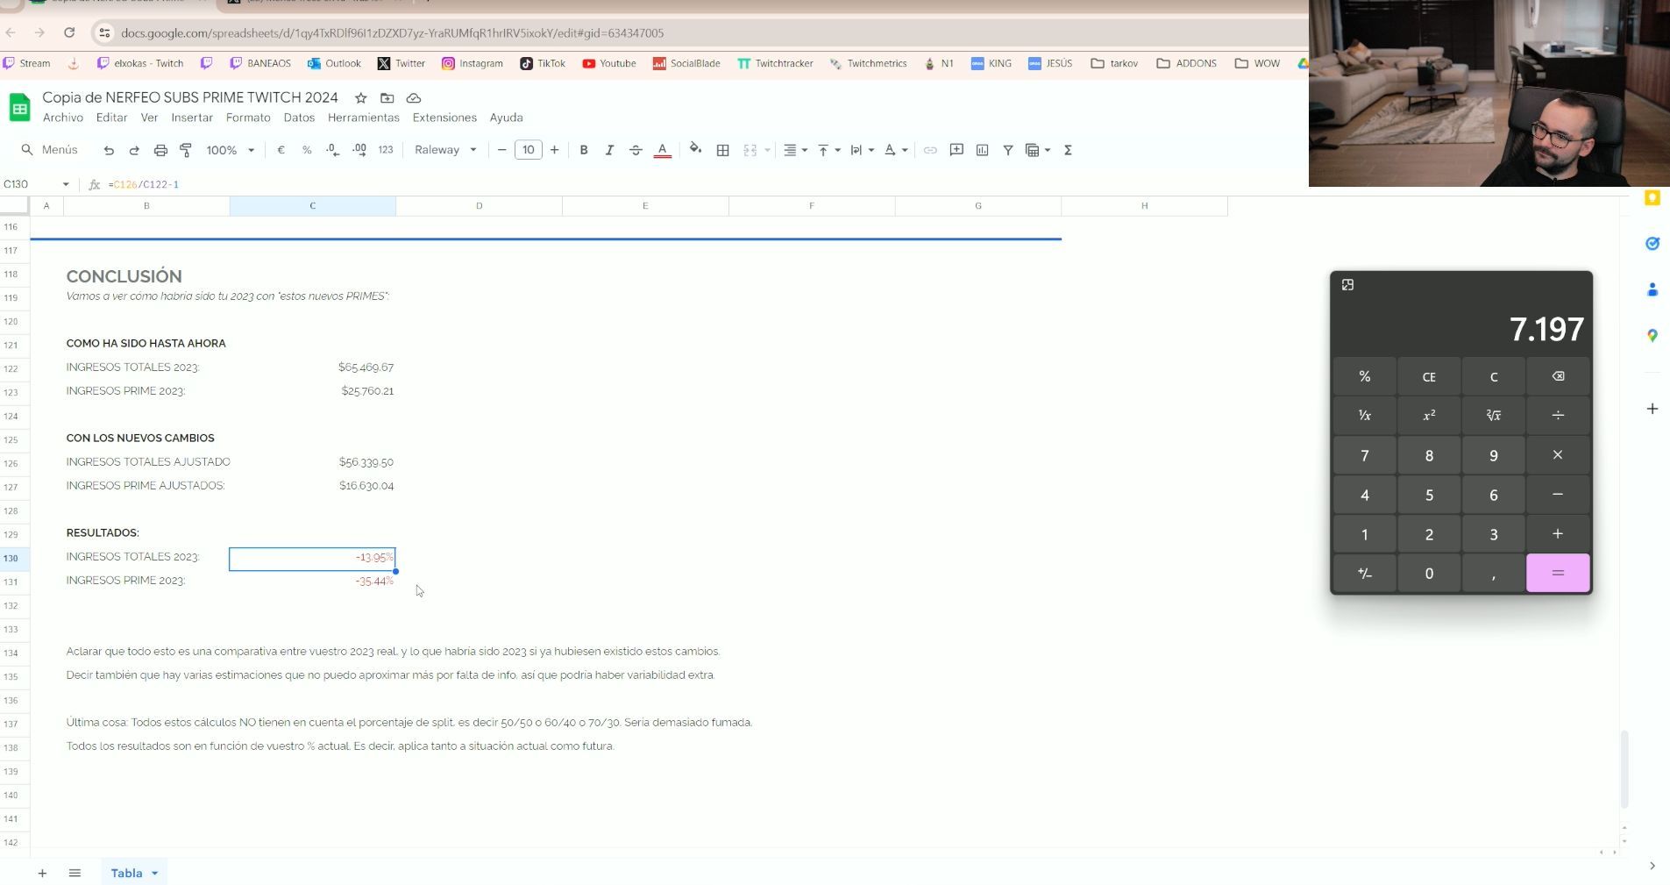The width and height of the screenshot is (1670, 885).
Task: Select the Tabla sheet tab
Action: coord(128,873)
